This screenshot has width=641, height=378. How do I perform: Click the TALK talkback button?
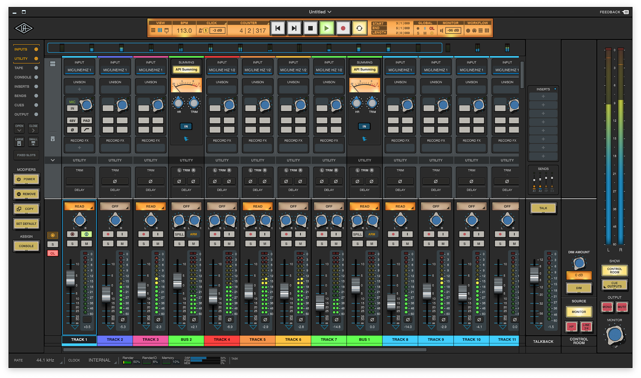tap(543, 208)
